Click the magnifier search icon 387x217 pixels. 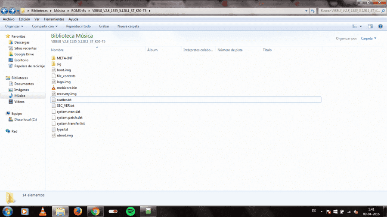pos(383,11)
